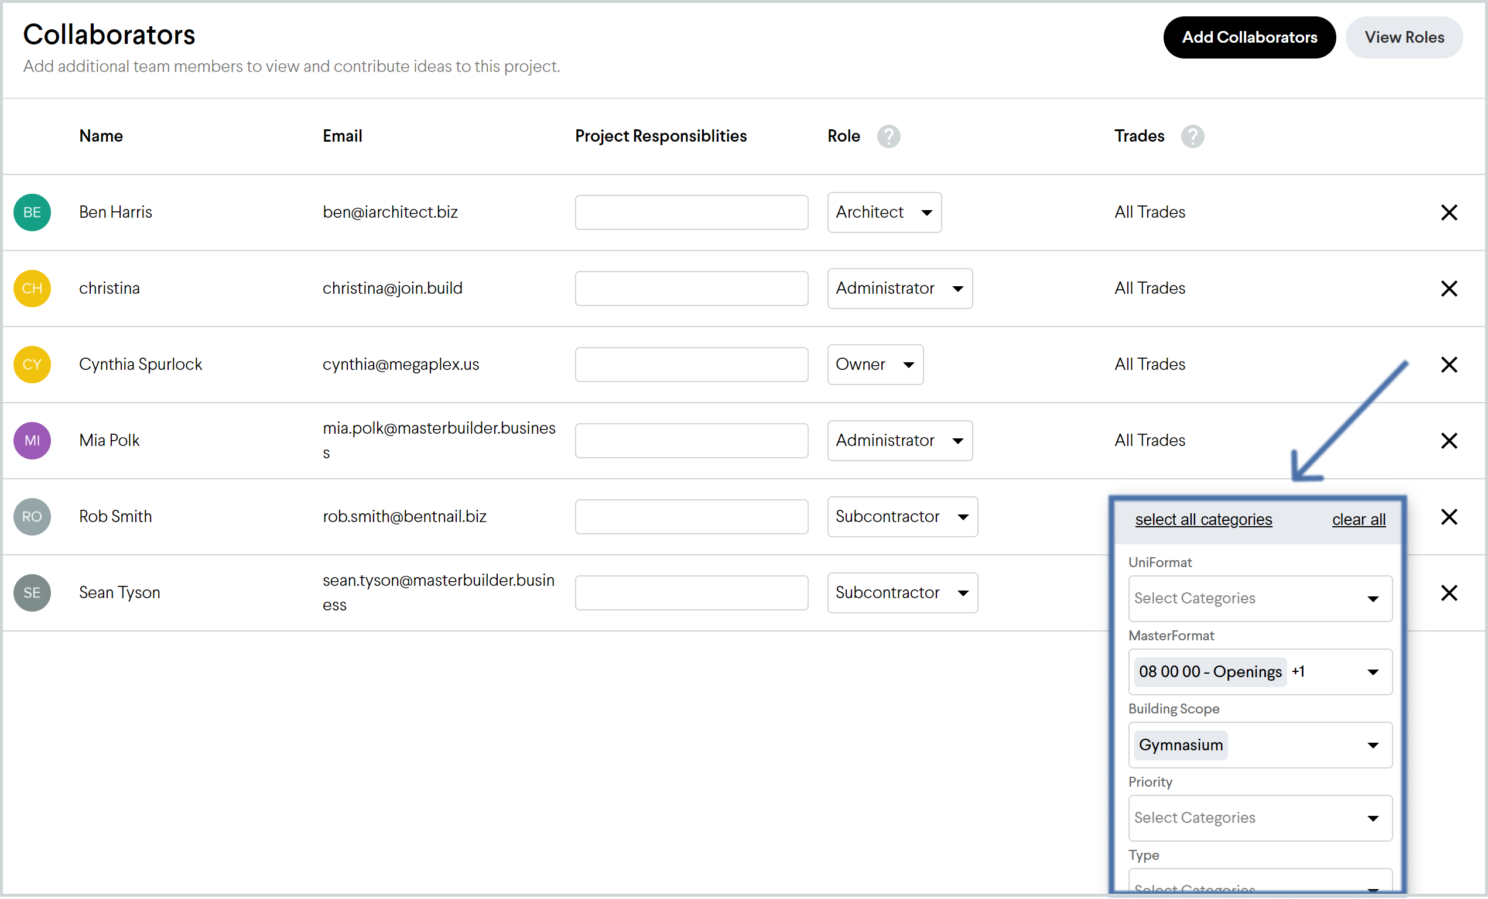Remove christina with the X icon

[x=1449, y=289]
